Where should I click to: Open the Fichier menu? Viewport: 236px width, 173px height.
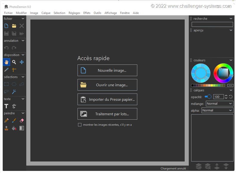[8, 13]
